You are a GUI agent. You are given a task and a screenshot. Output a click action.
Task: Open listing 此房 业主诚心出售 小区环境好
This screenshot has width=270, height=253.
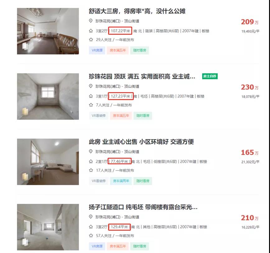pyautogui.click(x=141, y=142)
